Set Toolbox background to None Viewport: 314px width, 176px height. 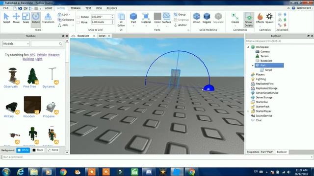[x=53, y=150]
